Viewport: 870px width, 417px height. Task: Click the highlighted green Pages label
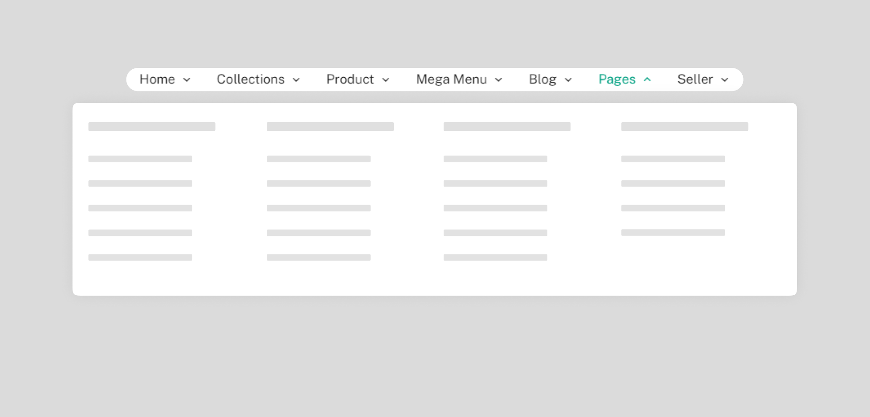click(617, 79)
